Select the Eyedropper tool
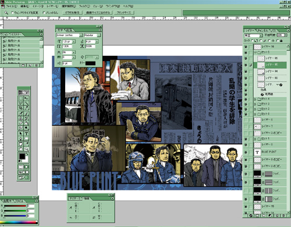This screenshot has width=291, height=227. [26, 144]
